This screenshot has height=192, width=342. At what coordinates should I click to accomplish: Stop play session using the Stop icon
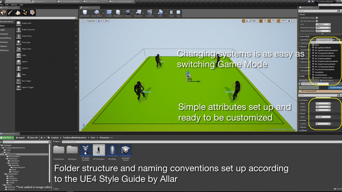click(x=178, y=13)
